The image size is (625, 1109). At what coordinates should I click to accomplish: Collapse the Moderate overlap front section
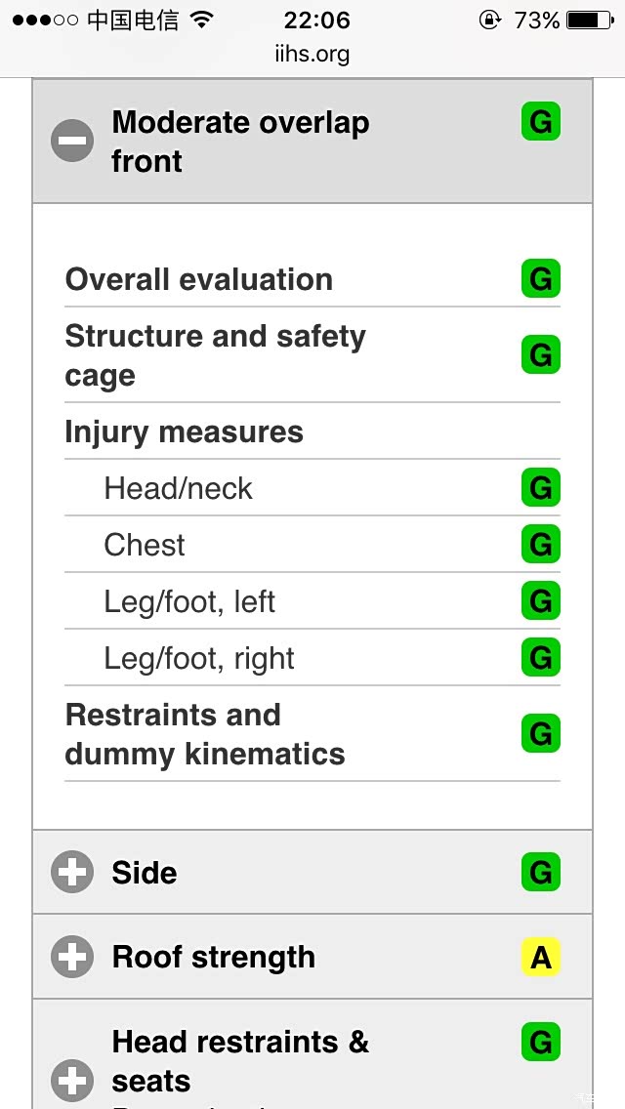pyautogui.click(x=72, y=141)
